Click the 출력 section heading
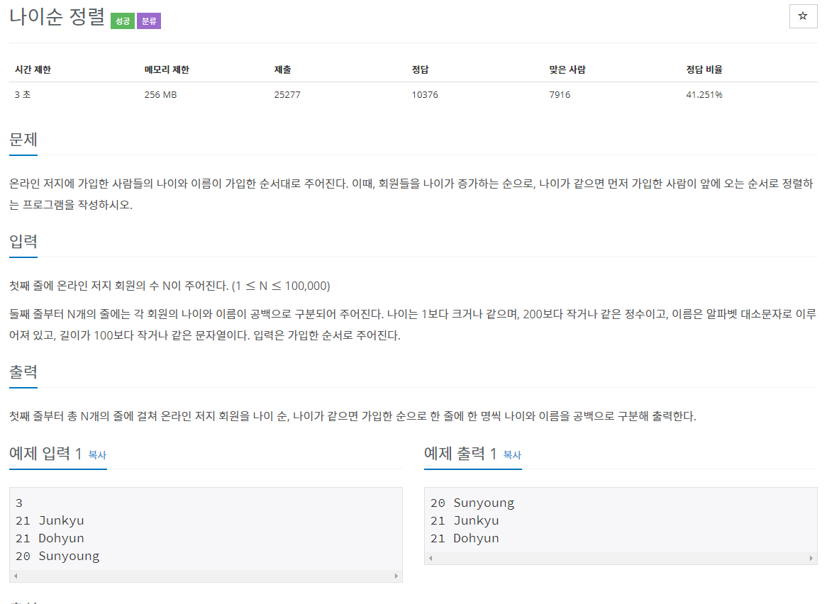839x604 pixels. coord(23,371)
